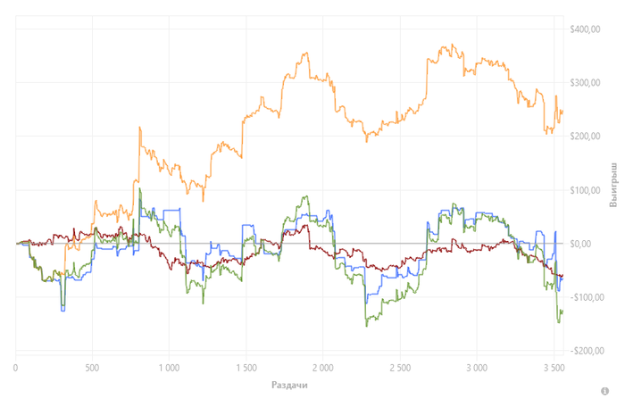625x399 pixels.
Task: Click the 2 000 hands tick label
Action: 323,368
